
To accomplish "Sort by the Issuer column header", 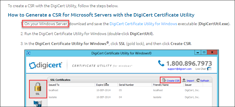I will tap(193, 85).
